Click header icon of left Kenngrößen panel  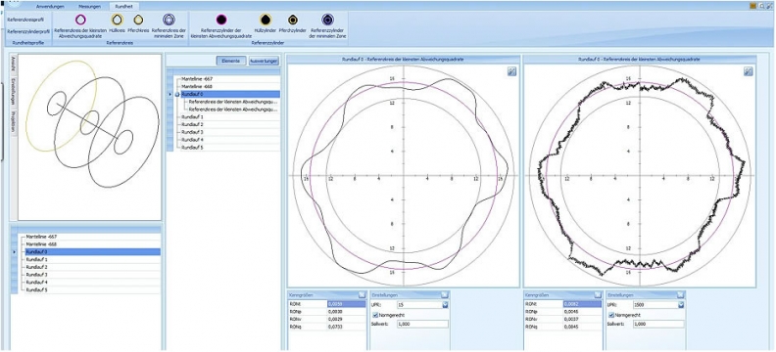(x=363, y=294)
